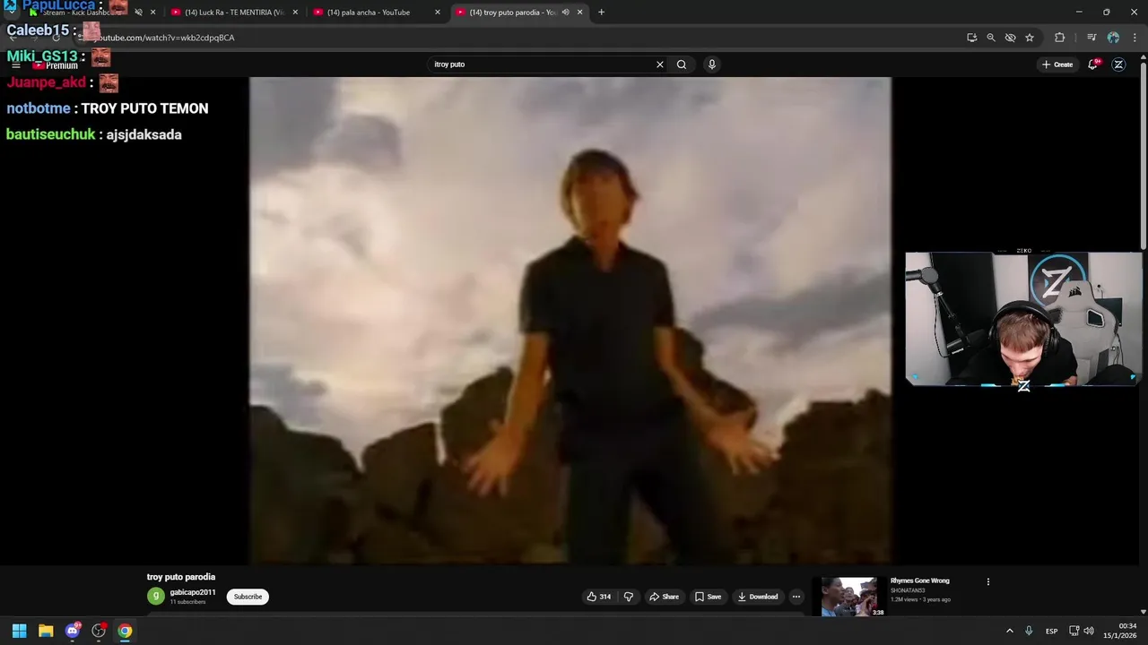Open the YouTube account avatar menu

[1118, 64]
